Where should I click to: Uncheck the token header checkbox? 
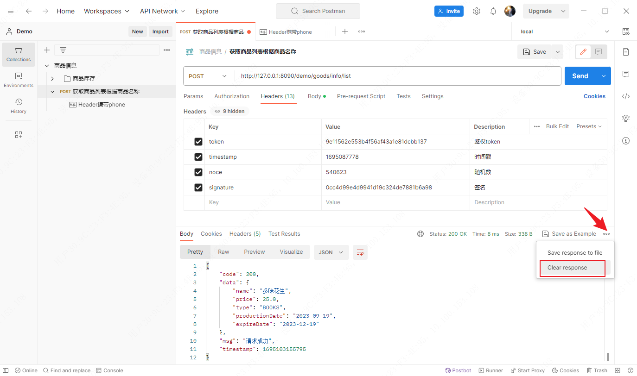(198, 142)
